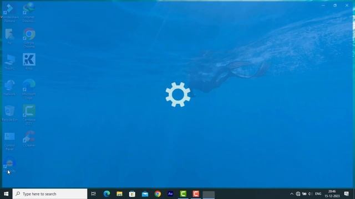The image size is (355, 199).
Task: Change input language via ENG indicator
Action: [x=318, y=194]
